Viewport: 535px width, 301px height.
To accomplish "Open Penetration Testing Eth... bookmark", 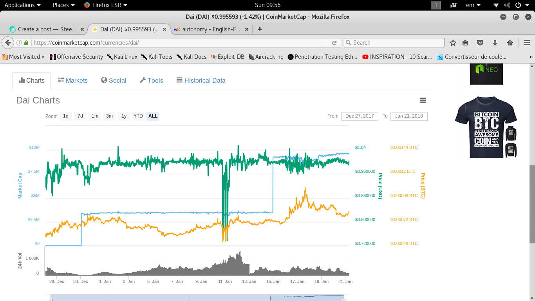I will pos(322,57).
